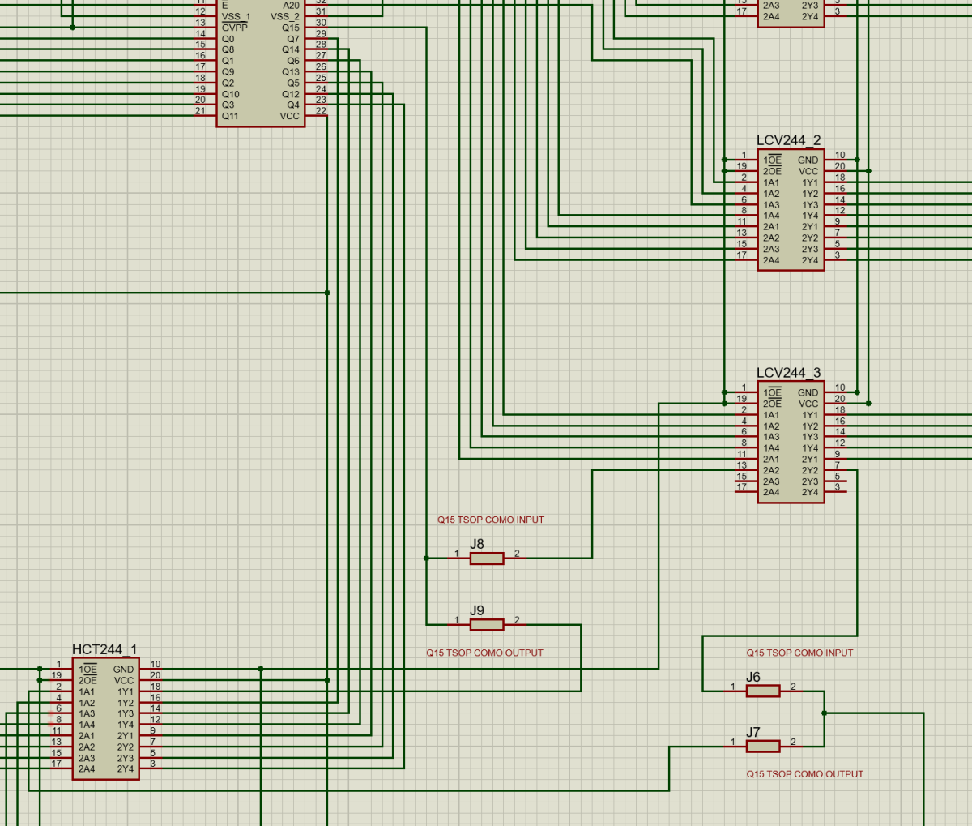Click the 1A1 pin label of LCV244_2

pos(771,182)
